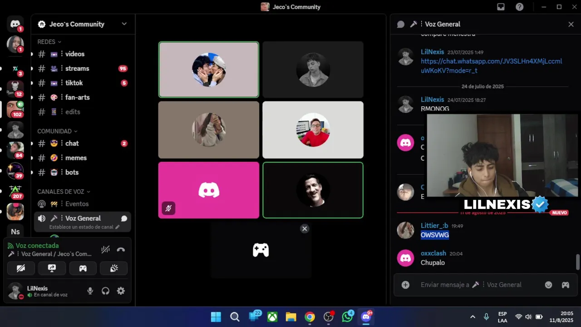Screen dimensions: 581x327
Task: Select the red-shirt man participant tile
Action: point(313,129)
